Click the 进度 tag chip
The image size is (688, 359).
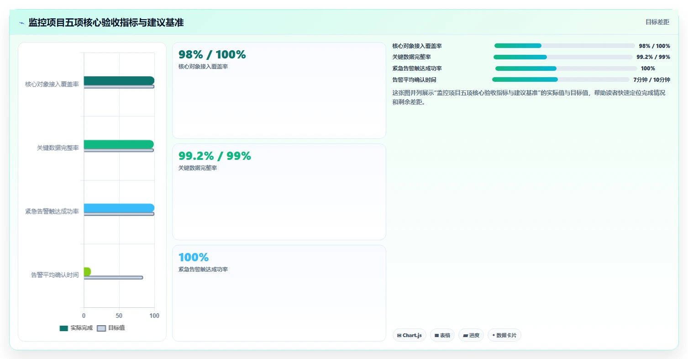pyautogui.click(x=471, y=335)
